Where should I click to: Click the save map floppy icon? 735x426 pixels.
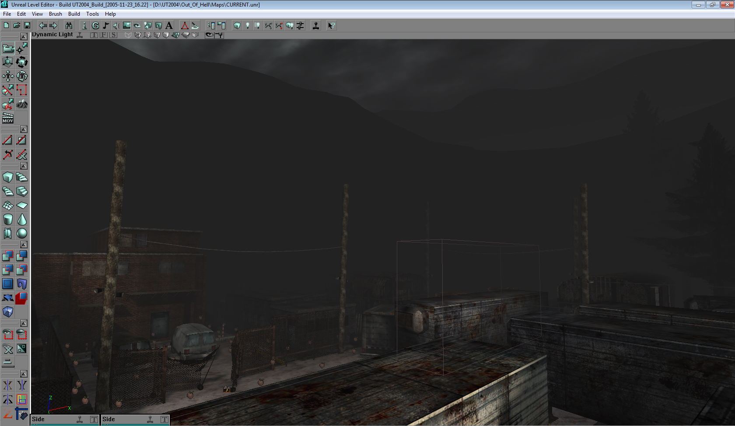coord(27,26)
